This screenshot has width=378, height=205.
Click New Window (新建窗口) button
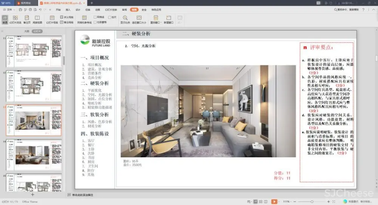169,19
